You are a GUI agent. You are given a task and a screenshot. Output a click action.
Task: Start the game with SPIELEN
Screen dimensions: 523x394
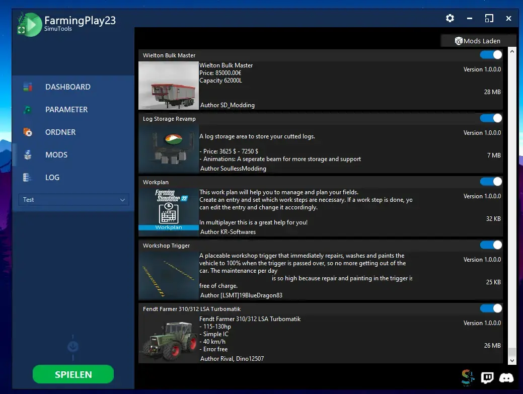coord(73,374)
